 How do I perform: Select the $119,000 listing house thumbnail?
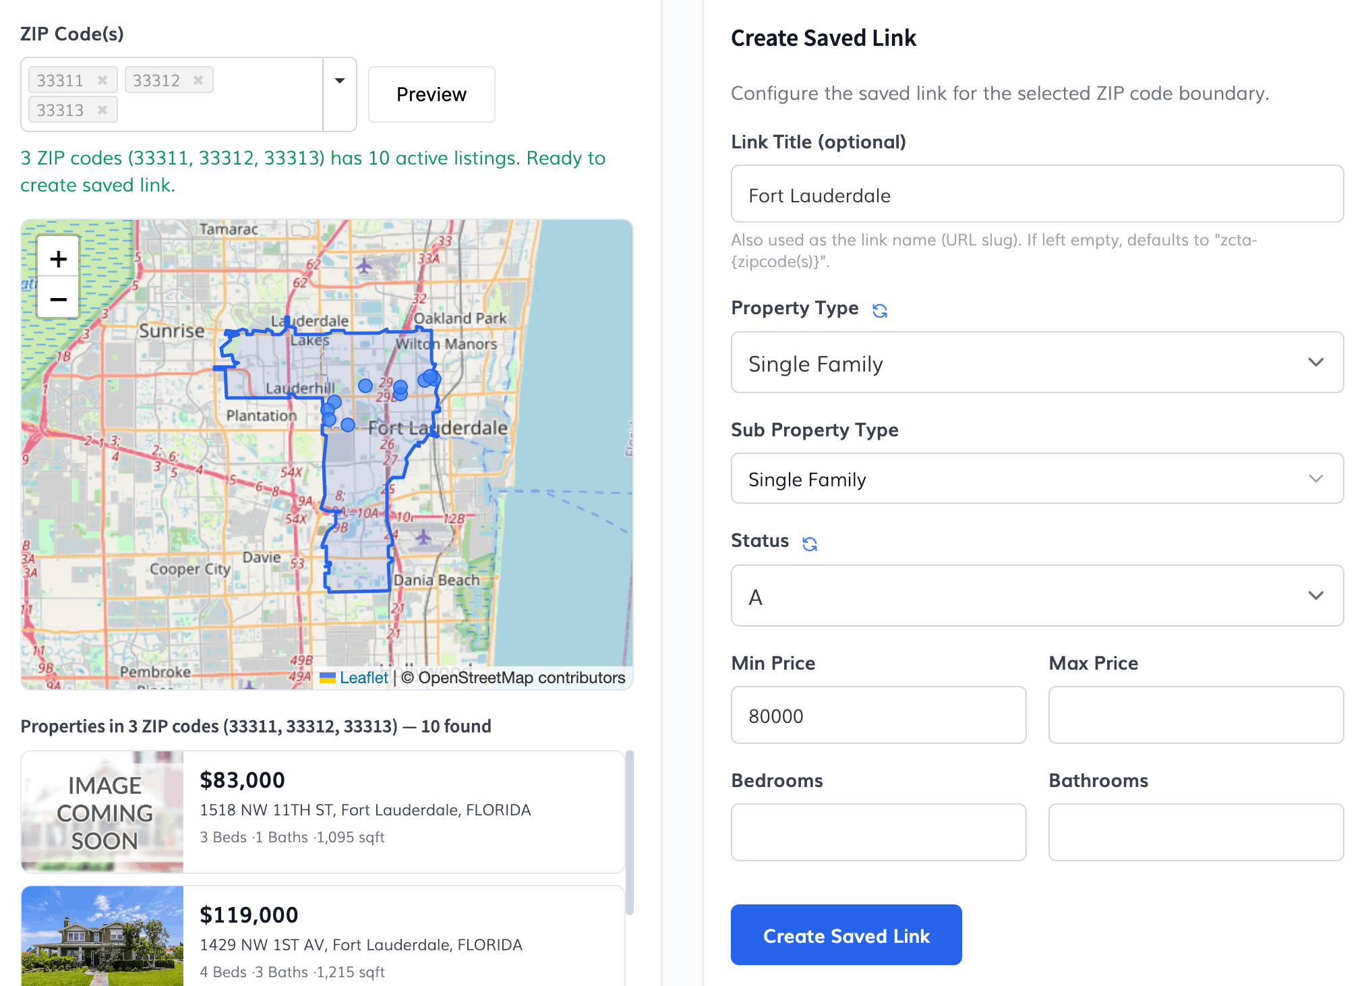tap(102, 936)
